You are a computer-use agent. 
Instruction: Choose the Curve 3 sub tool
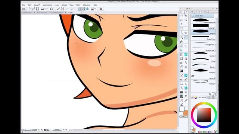click(203, 66)
